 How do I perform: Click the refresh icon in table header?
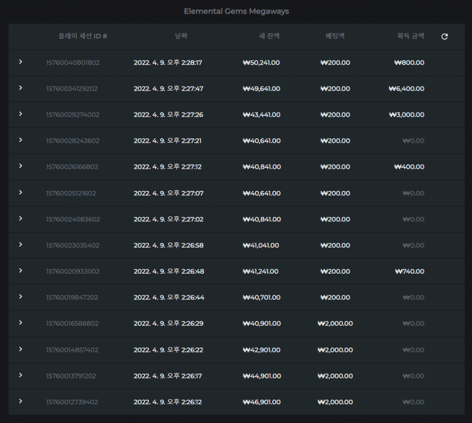pyautogui.click(x=444, y=37)
